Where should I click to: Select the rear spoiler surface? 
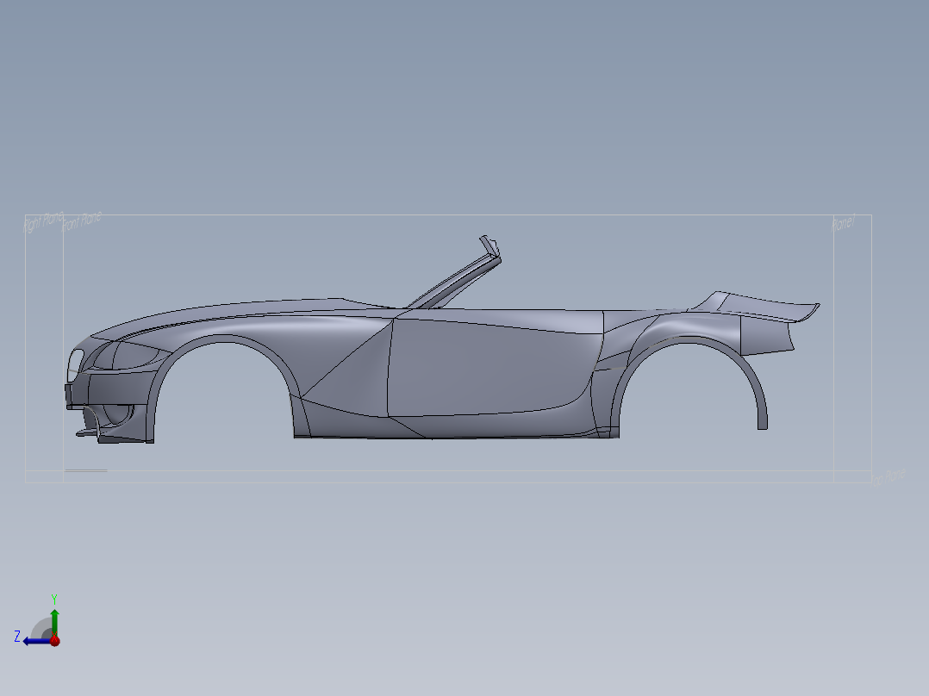point(764,305)
